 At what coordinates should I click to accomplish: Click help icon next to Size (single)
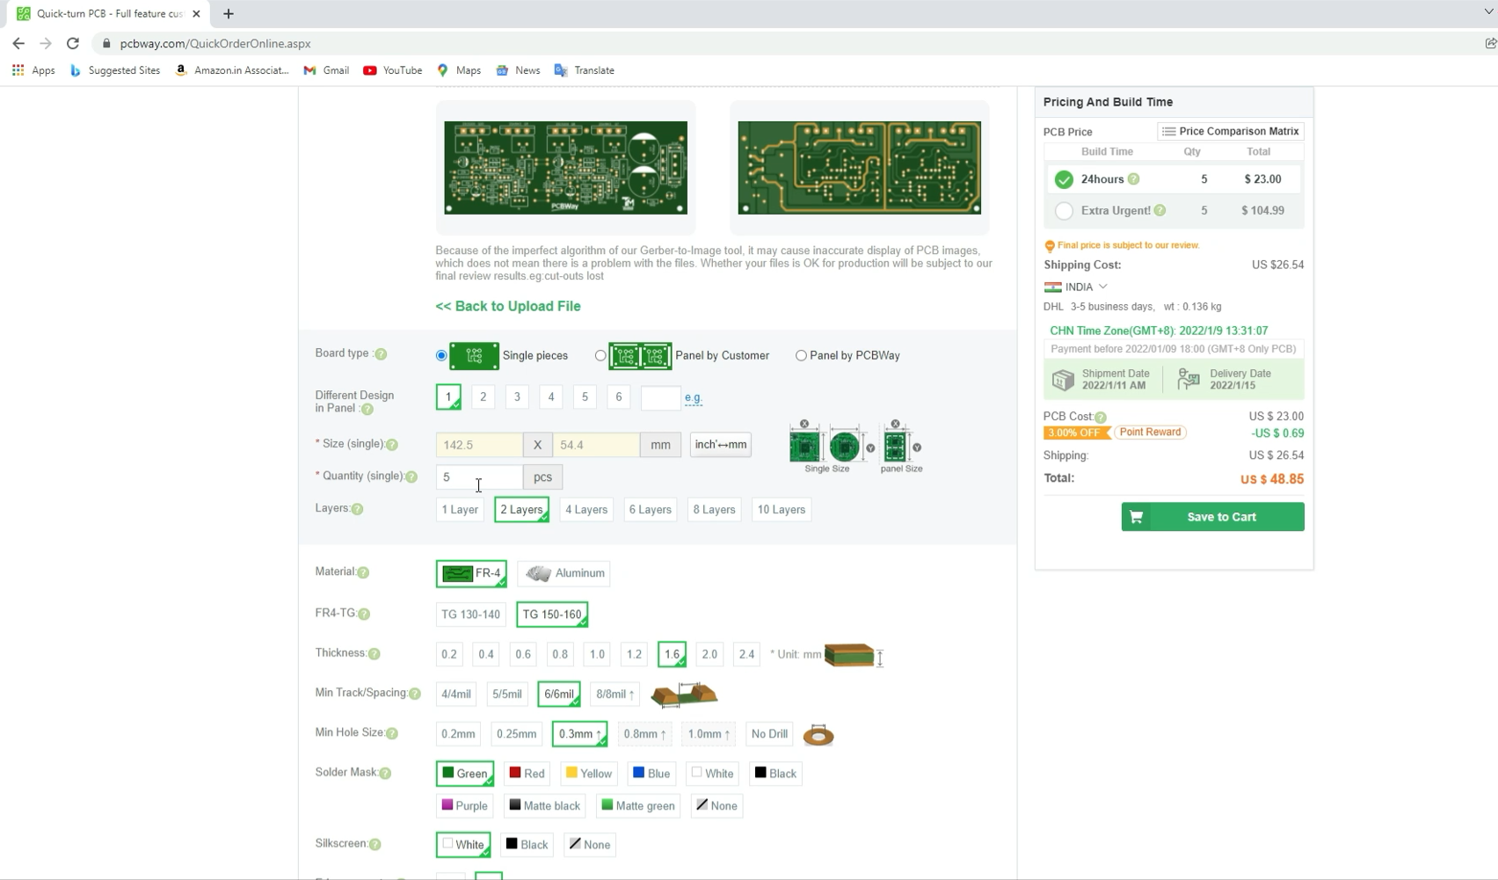392,445
